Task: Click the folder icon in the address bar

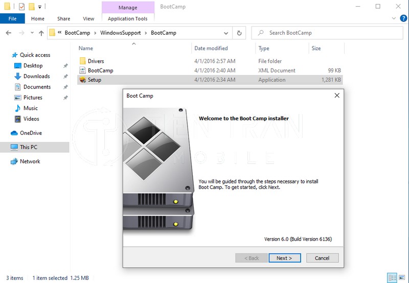Action: 52,33
